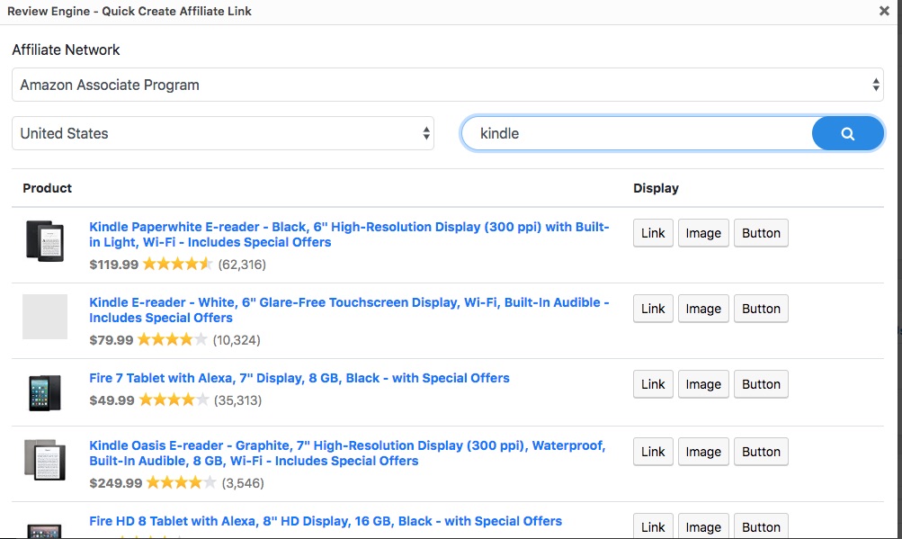Click Button display option for Kindle E-reader White
Screen dimensions: 902x539
pyautogui.click(x=761, y=309)
